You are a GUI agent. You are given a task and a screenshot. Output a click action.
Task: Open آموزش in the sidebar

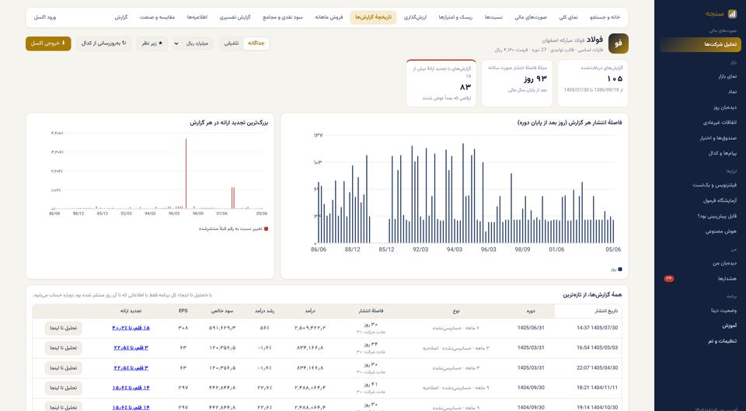pyautogui.click(x=729, y=326)
